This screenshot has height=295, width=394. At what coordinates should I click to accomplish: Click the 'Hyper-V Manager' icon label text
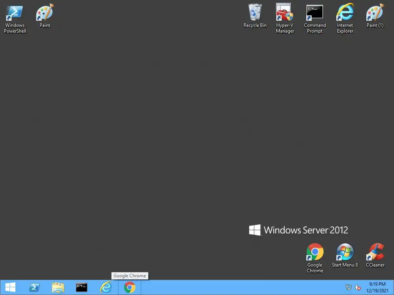285,28
